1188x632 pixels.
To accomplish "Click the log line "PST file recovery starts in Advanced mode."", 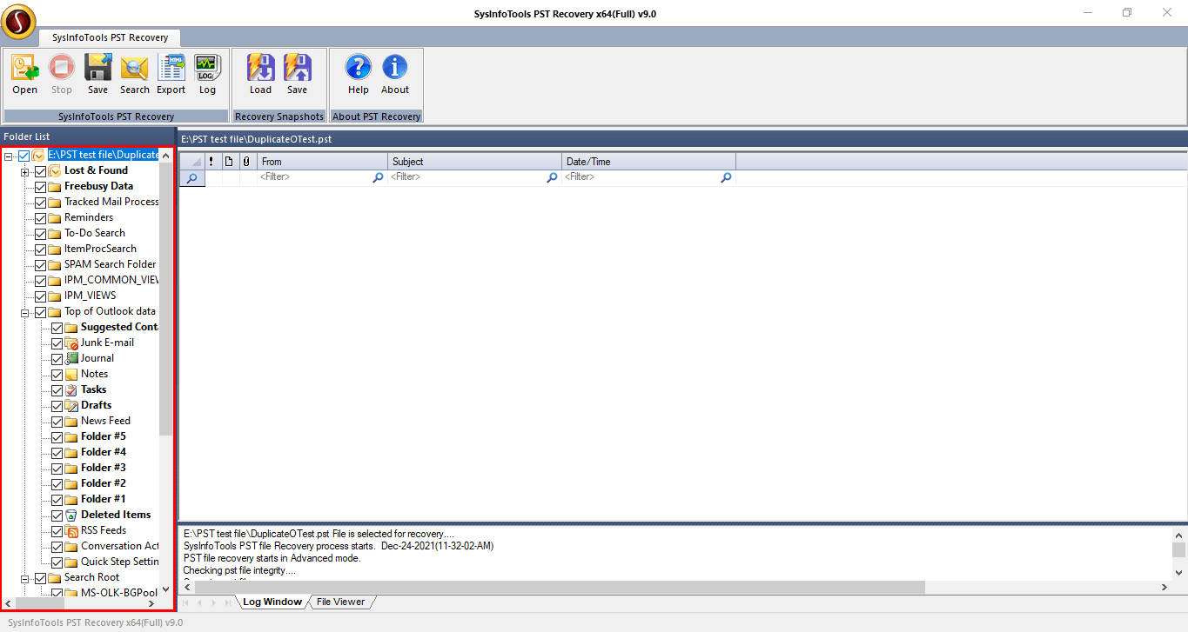I will click(x=272, y=558).
